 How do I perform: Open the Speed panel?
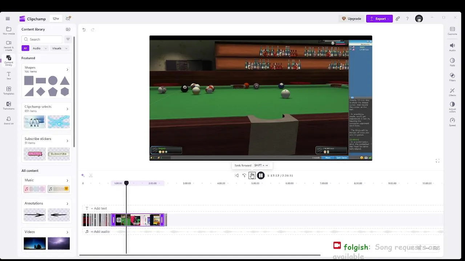coord(452,122)
